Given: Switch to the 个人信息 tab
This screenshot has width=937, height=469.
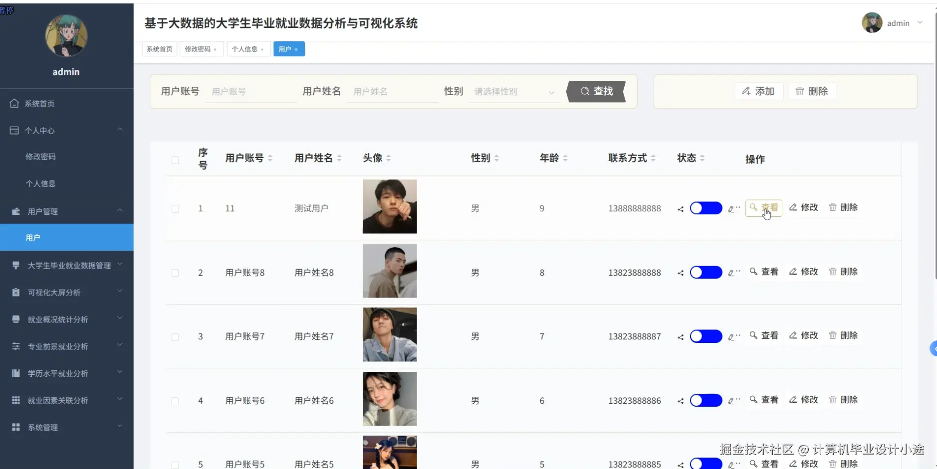Looking at the screenshot, I should [x=244, y=49].
